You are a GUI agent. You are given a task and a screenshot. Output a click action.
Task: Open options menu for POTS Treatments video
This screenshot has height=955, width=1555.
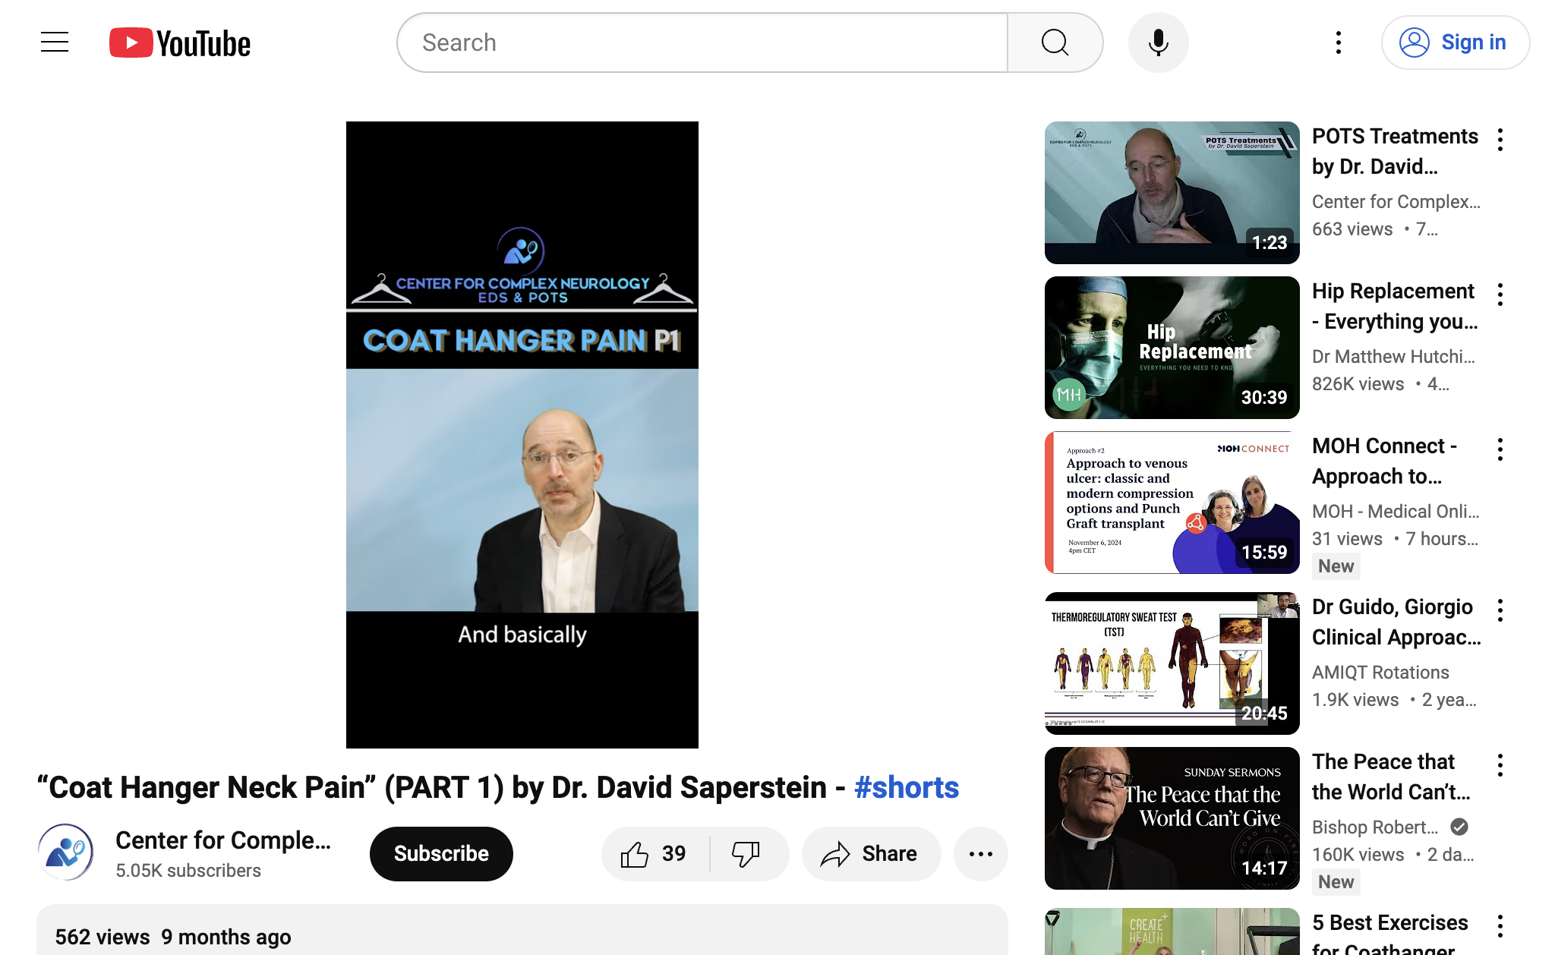(x=1500, y=140)
